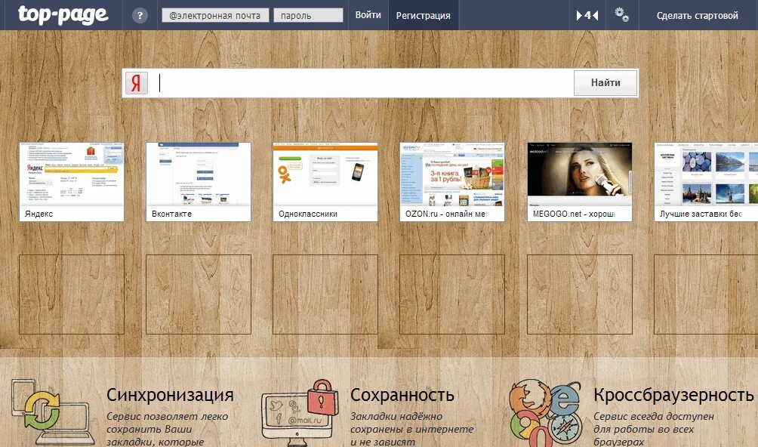Click the Найти search button
Screen dimensions: 758x447
click(x=605, y=83)
